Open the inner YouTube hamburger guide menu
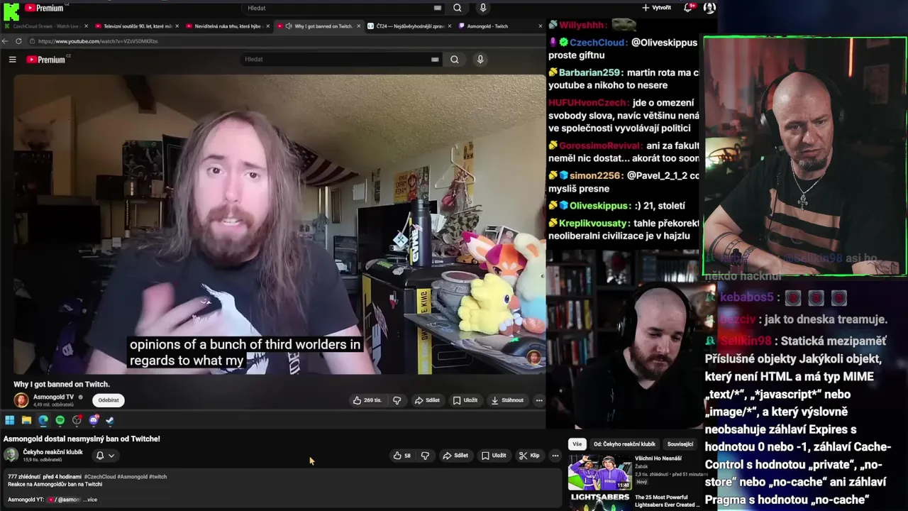 point(12,60)
